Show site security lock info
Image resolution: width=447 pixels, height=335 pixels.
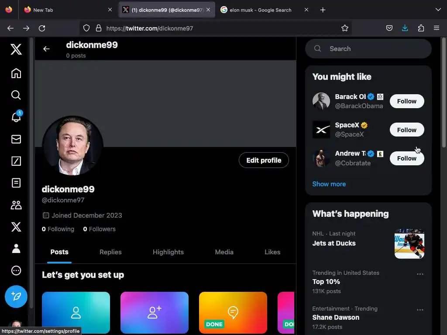(x=99, y=28)
